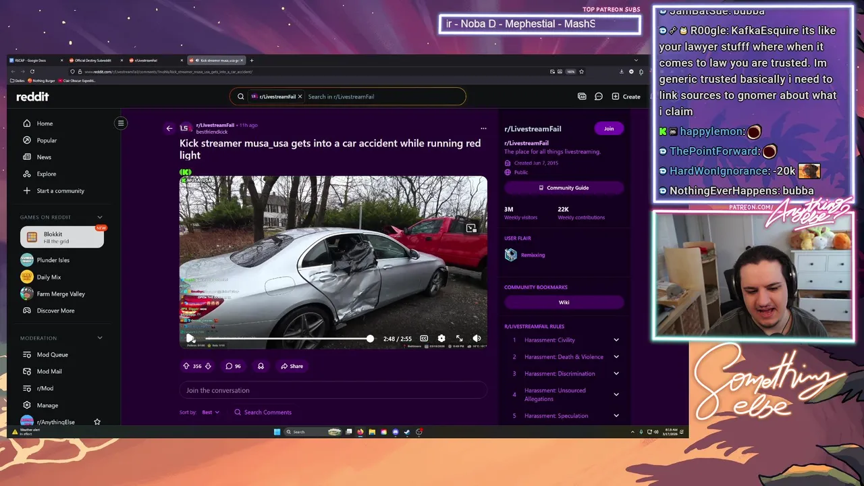Upvote the musa_usa car accident post
This screenshot has height=486, width=864.
coord(186,366)
